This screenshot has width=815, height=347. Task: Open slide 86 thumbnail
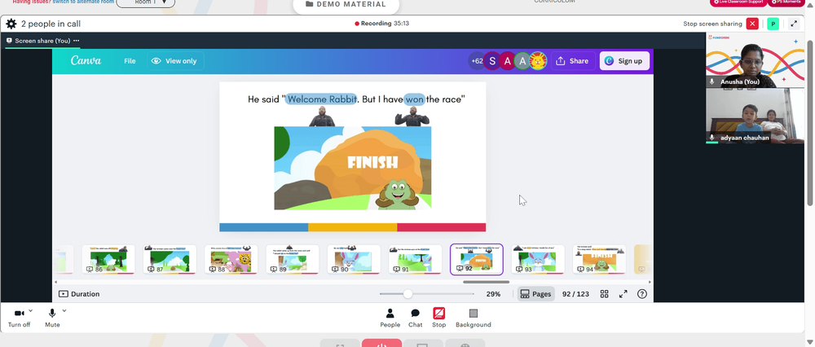coord(108,259)
